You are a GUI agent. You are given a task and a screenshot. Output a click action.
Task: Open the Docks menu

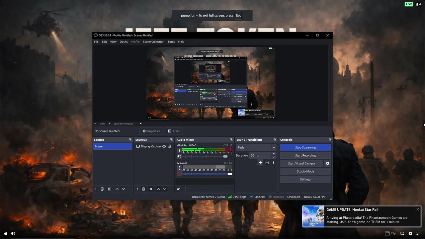pyautogui.click(x=124, y=42)
